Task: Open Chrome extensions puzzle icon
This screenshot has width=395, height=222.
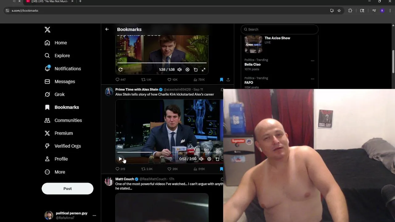Action: click(350, 10)
